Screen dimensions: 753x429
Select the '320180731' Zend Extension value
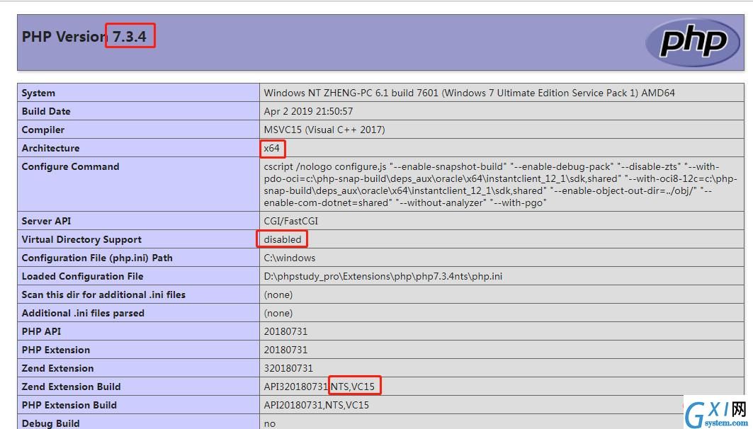288,369
